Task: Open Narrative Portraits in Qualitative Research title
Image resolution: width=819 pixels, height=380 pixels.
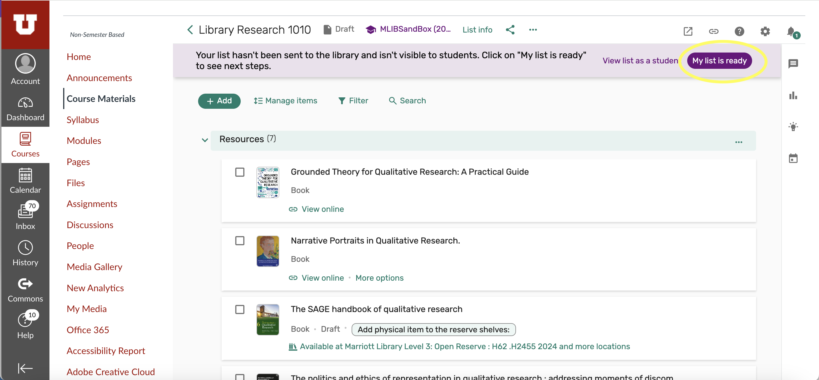Action: 375,241
